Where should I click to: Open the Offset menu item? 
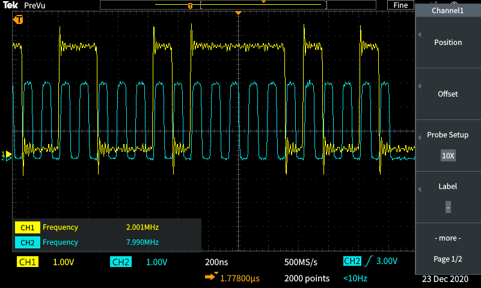tap(448, 94)
